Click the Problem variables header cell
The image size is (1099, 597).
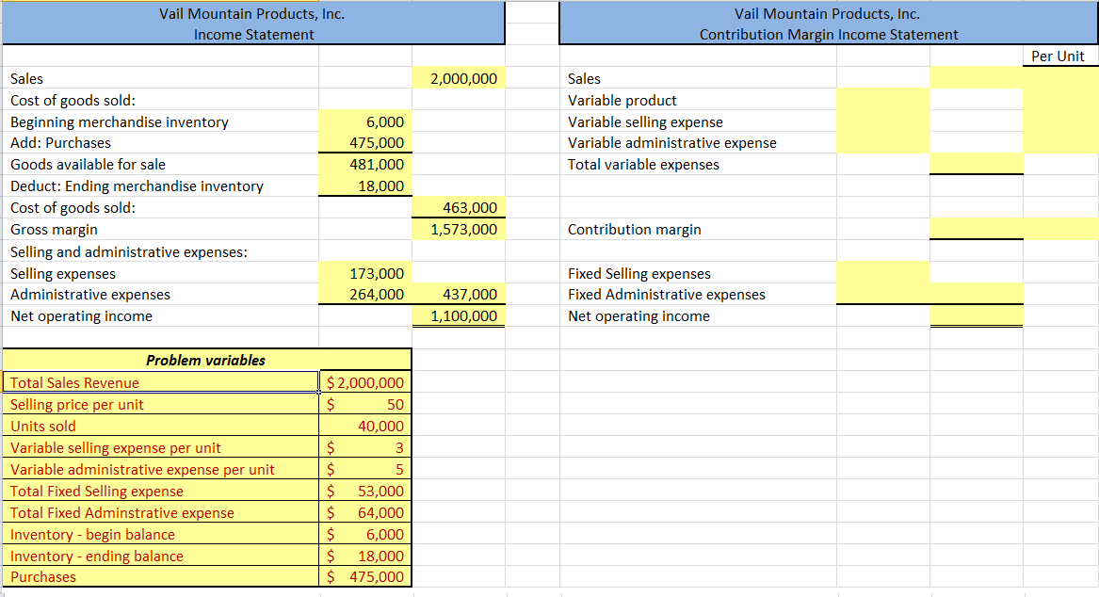(x=207, y=360)
